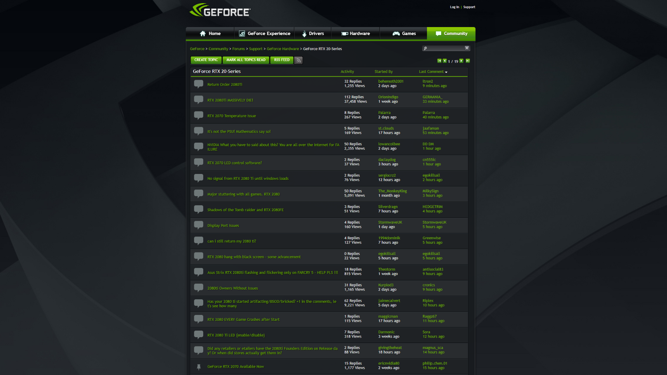Screen dimensions: 667x375
Task: View last commenter antisocial83 profile
Action: [x=433, y=269]
